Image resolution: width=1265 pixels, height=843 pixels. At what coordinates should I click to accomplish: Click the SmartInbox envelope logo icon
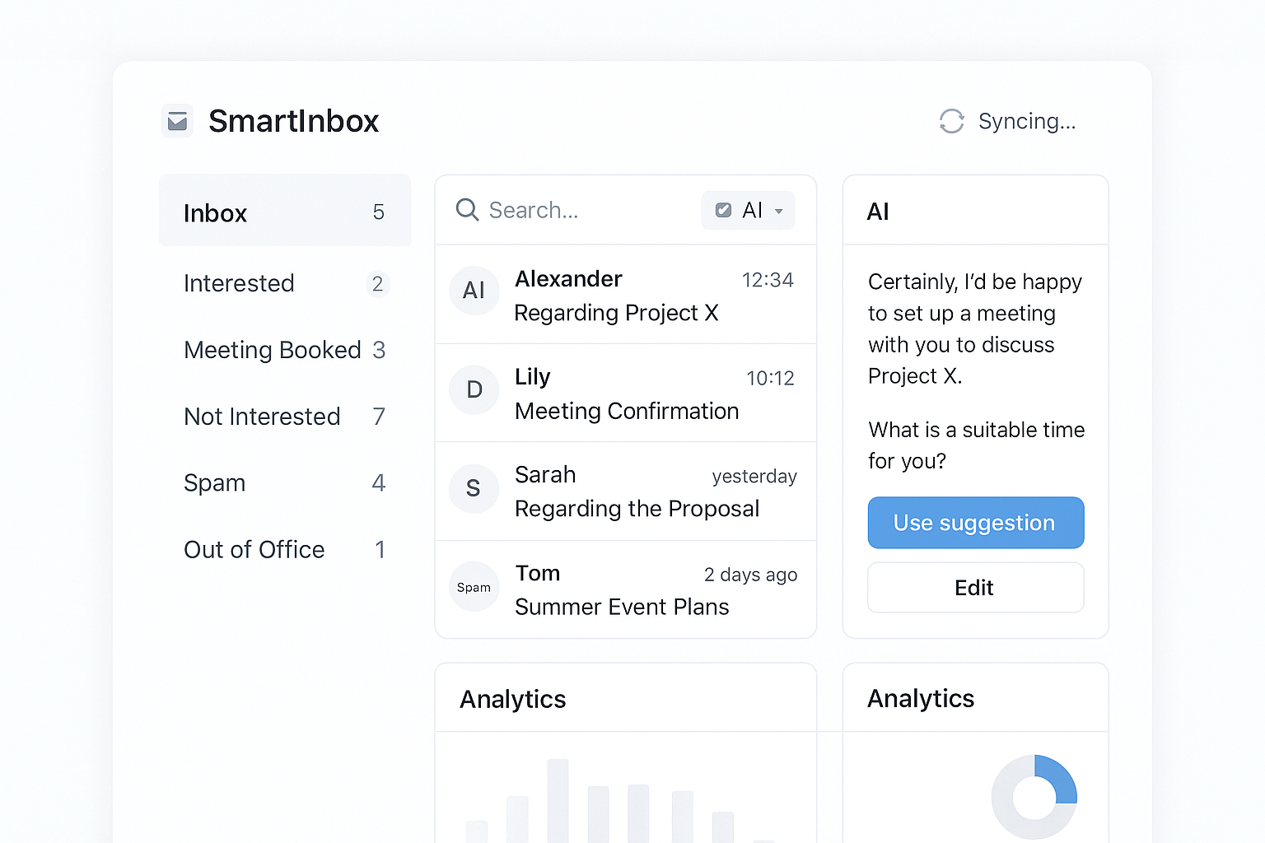point(177,120)
